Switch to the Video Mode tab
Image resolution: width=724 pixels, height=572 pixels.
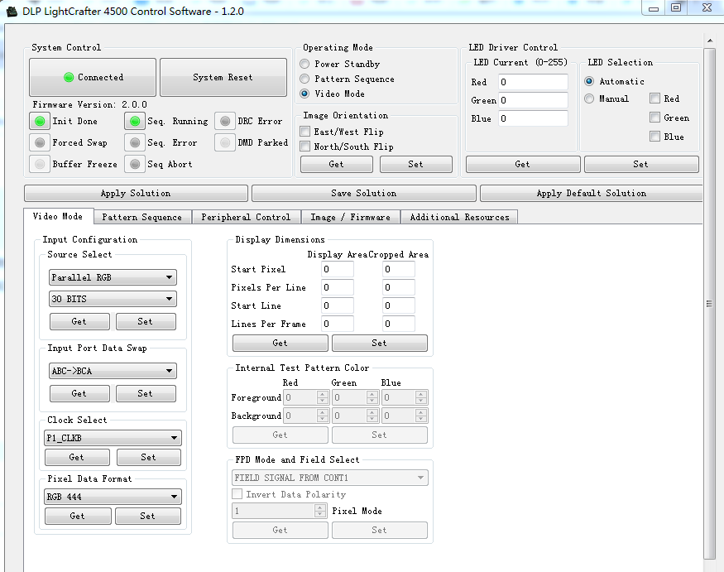pos(58,216)
